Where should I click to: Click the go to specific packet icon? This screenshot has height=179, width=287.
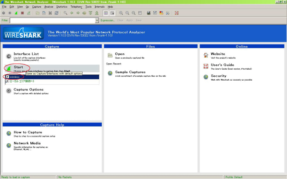point(84,13)
